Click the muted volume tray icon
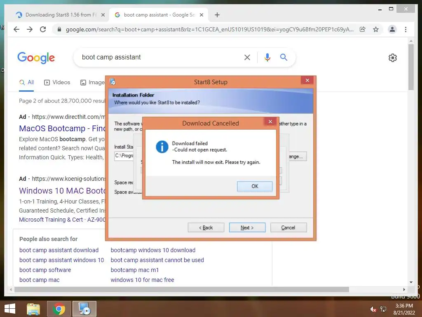 [373, 309]
